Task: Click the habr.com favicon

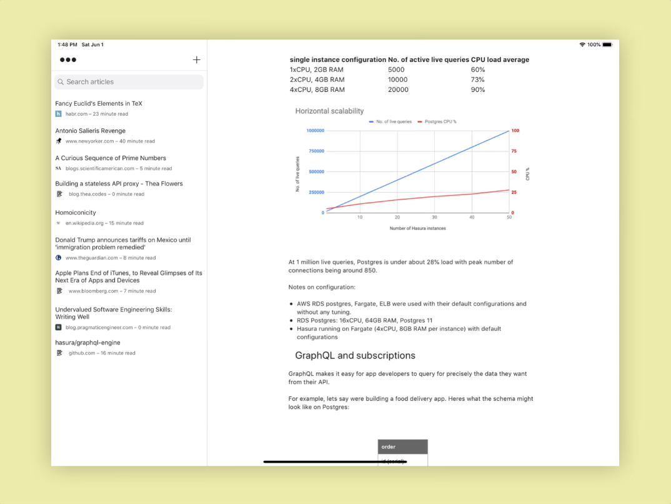Action: pos(59,114)
